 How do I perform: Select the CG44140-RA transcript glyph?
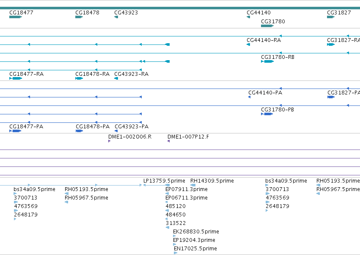point(248,44)
